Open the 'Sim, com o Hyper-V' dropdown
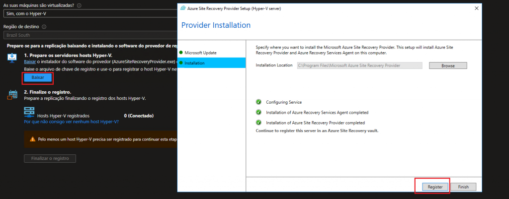This screenshot has width=509, height=199. pos(89,14)
